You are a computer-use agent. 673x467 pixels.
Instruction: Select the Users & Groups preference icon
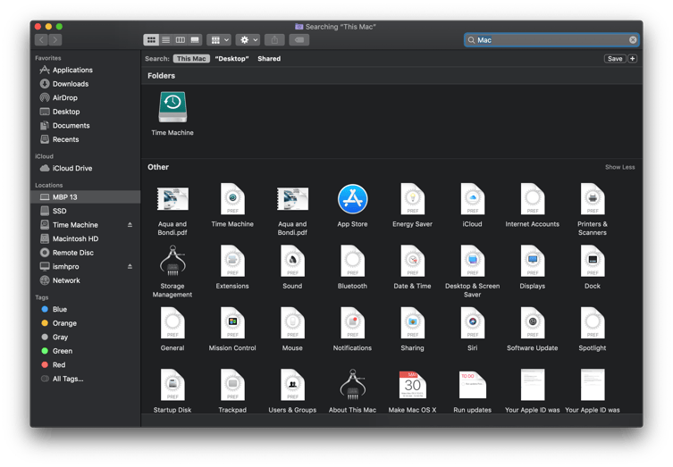(292, 385)
